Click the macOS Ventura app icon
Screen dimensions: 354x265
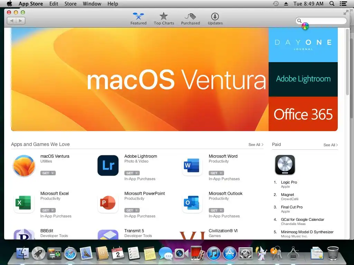[24, 166]
